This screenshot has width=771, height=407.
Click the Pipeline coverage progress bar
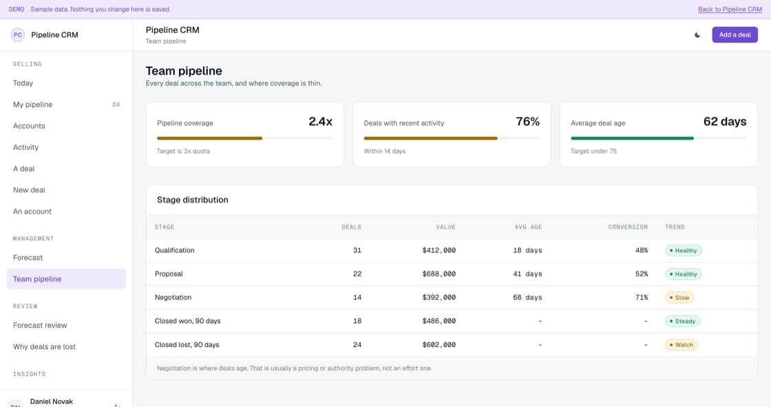(x=244, y=138)
